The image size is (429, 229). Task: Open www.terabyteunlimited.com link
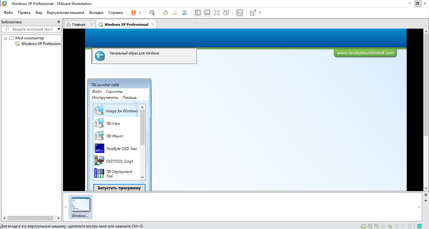(x=365, y=53)
